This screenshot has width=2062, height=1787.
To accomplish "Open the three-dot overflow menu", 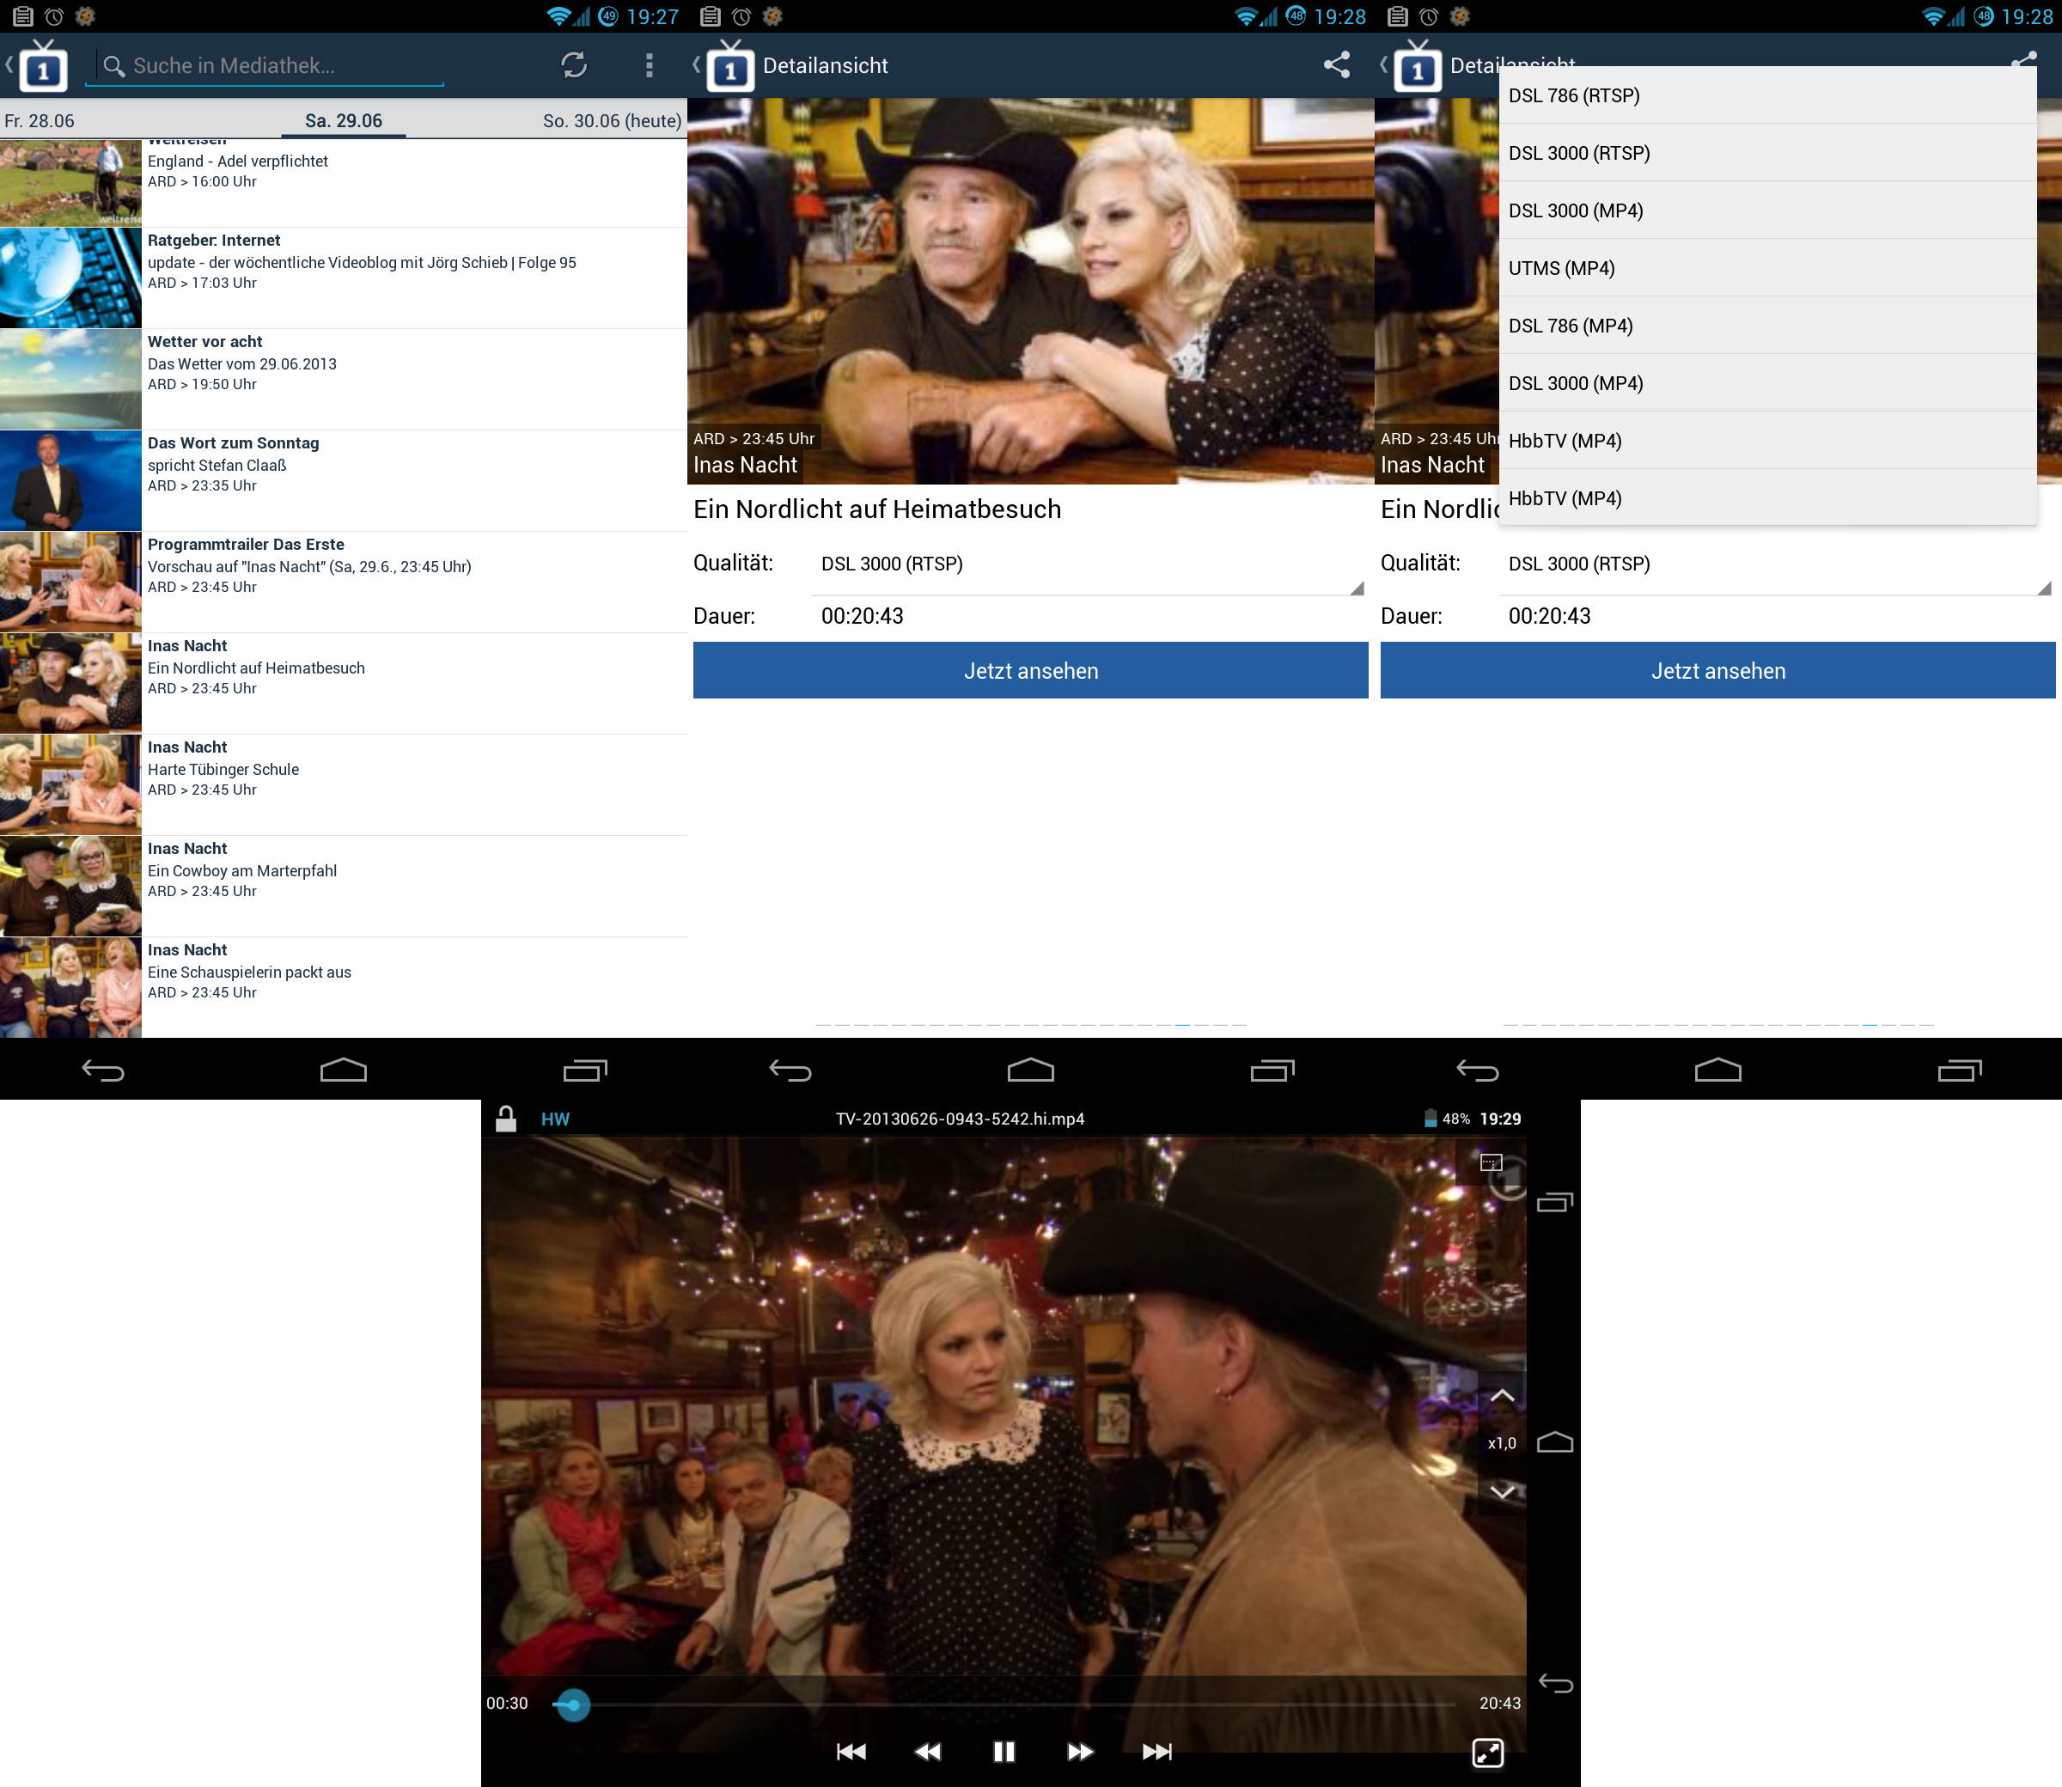I will [x=650, y=66].
